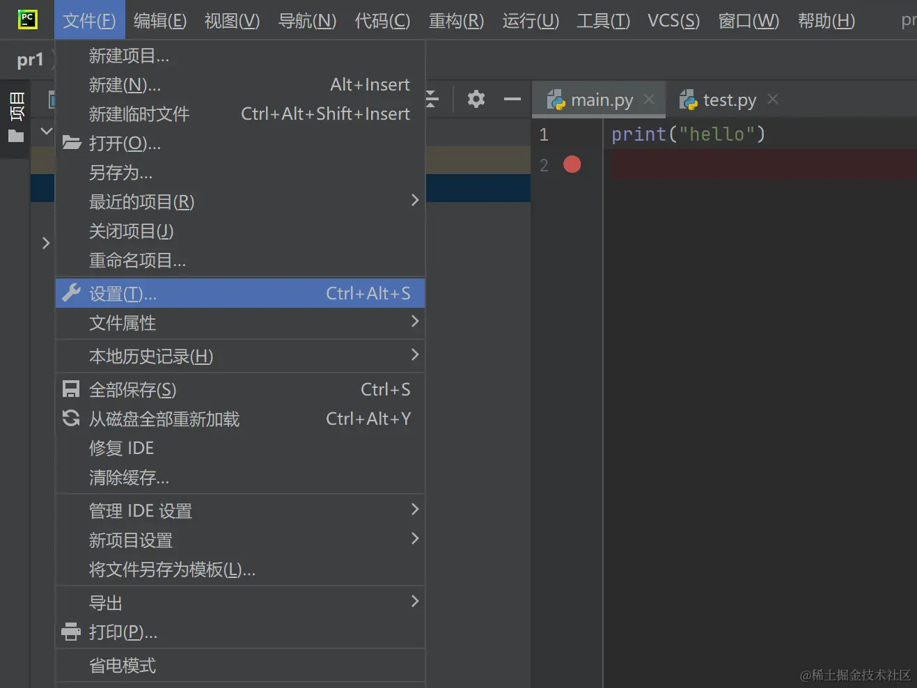The width and height of the screenshot is (917, 688).
Task: Click the print("hello") code line
Action: tap(688, 134)
